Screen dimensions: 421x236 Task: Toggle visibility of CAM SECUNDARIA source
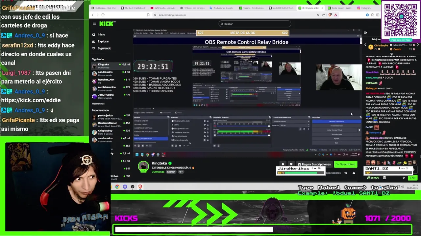click(205, 136)
